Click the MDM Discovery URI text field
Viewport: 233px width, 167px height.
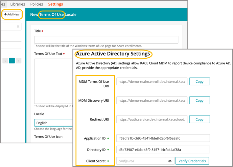click(151, 100)
